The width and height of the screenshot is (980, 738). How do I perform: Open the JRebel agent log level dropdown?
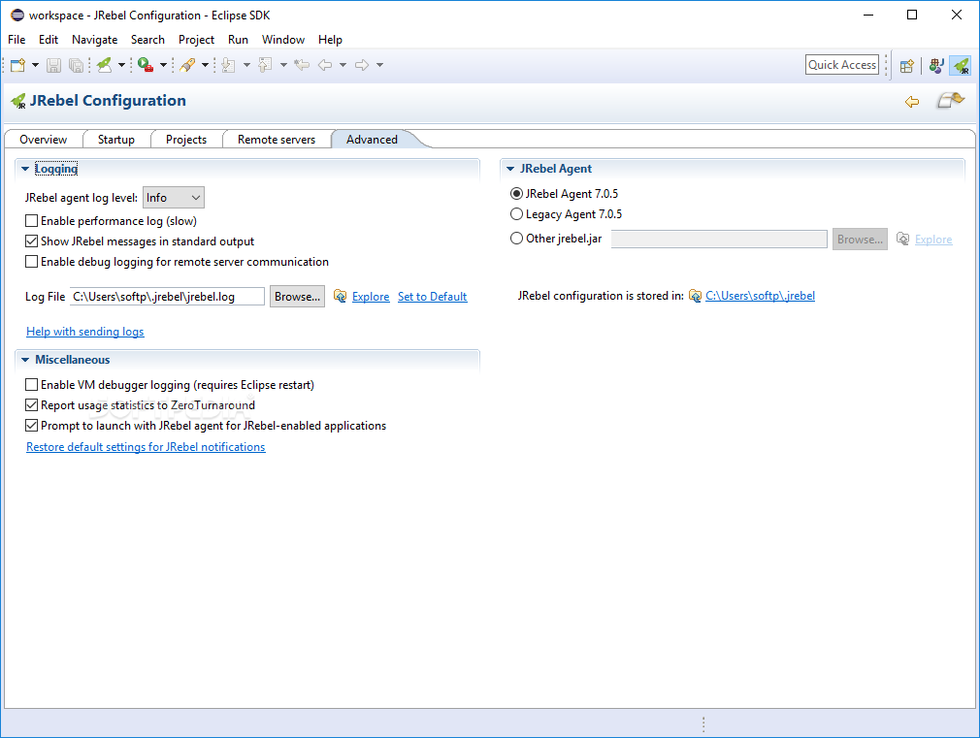(x=173, y=198)
